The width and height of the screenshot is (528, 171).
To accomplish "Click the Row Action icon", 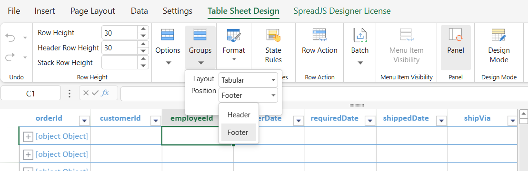I will tap(319, 35).
